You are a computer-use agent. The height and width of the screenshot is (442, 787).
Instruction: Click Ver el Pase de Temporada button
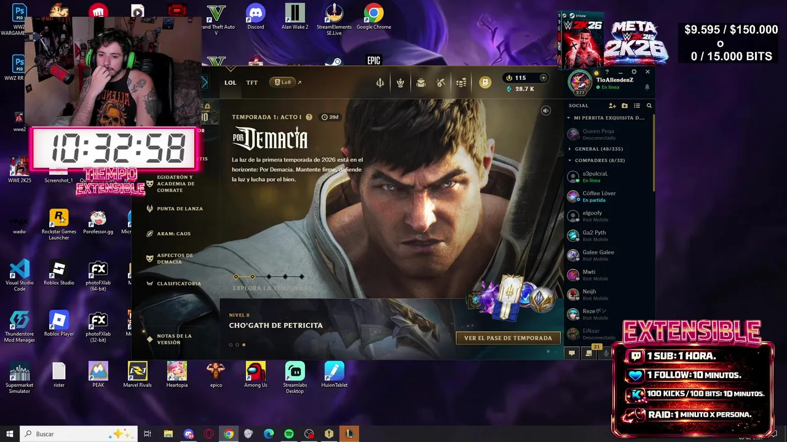click(x=508, y=338)
